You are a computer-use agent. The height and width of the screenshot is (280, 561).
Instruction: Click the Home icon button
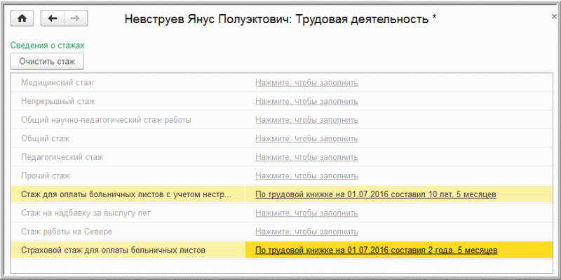point(22,19)
